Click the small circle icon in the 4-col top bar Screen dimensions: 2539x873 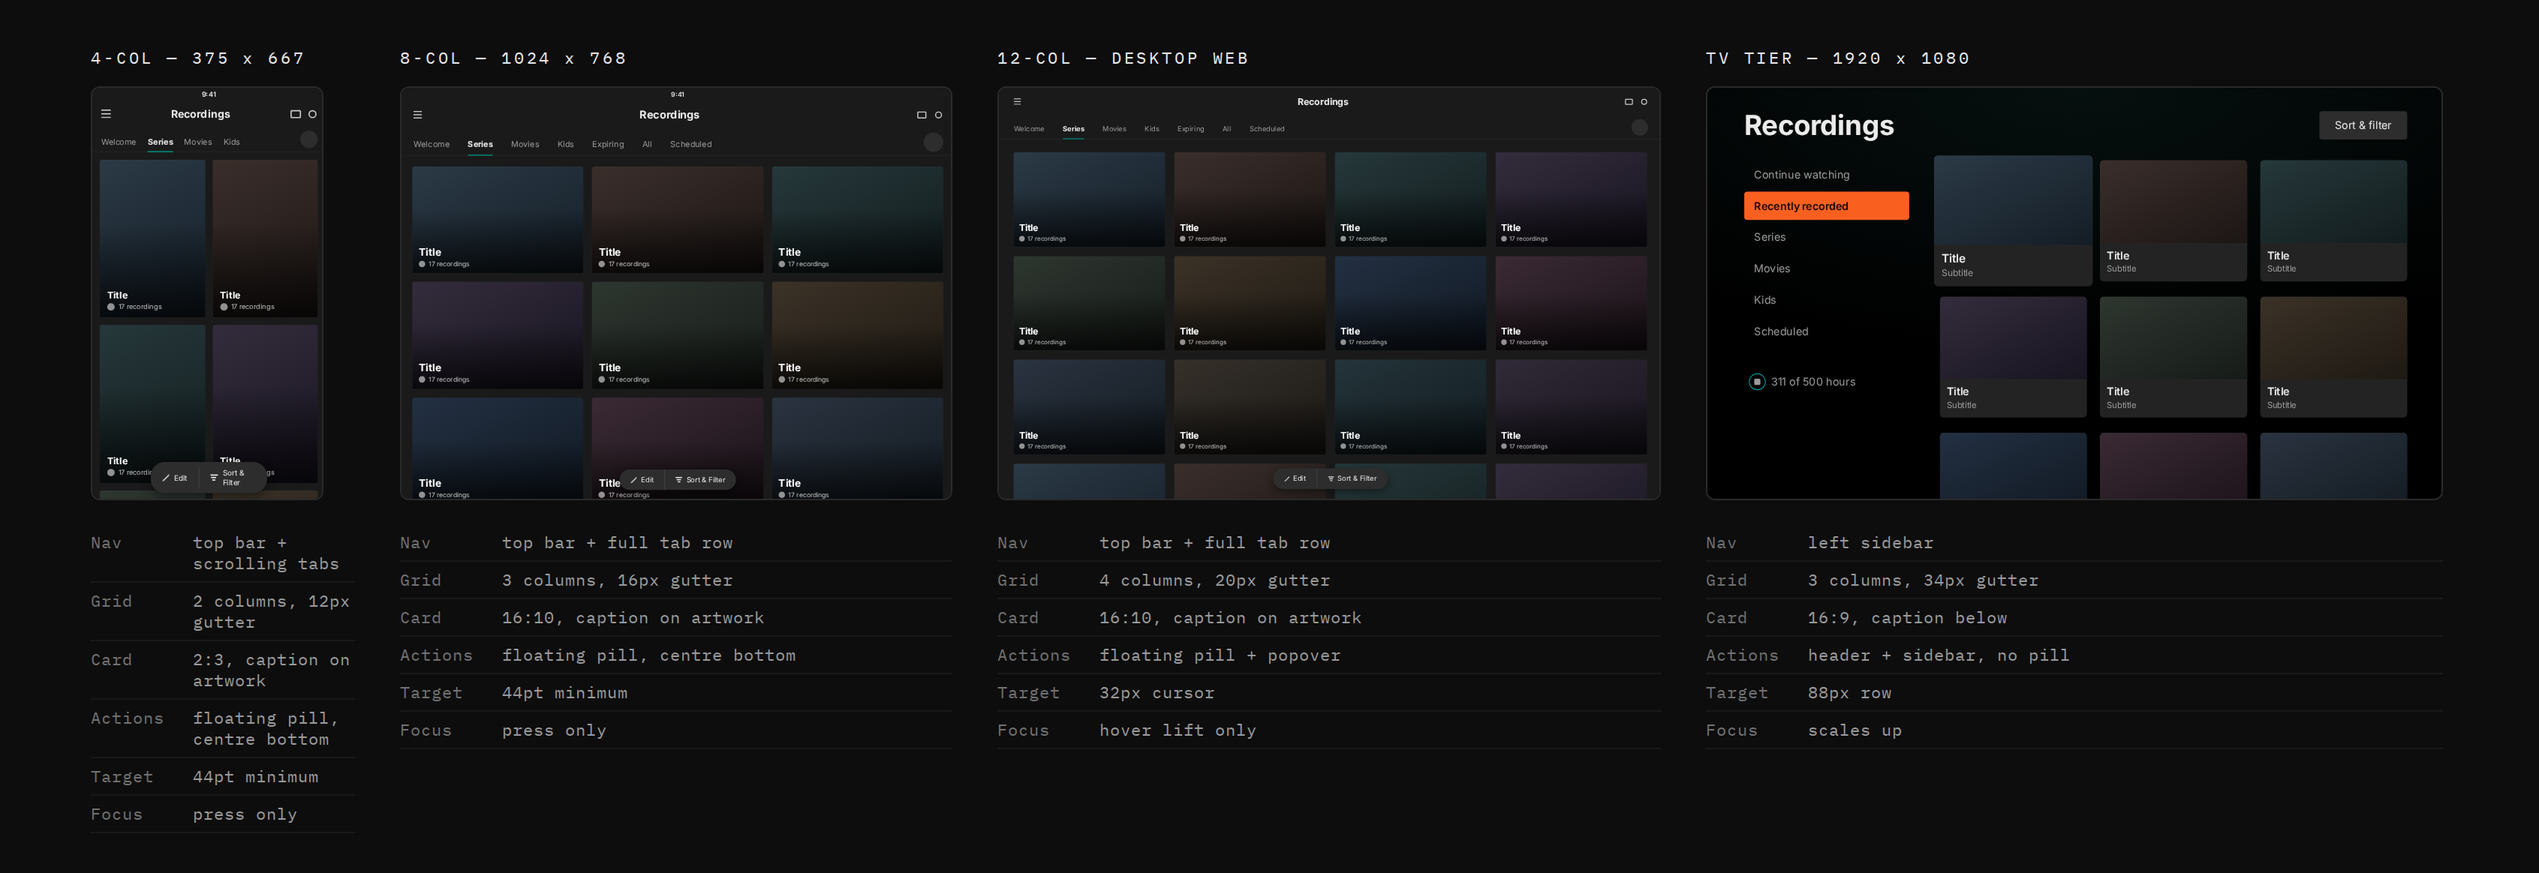tap(312, 114)
